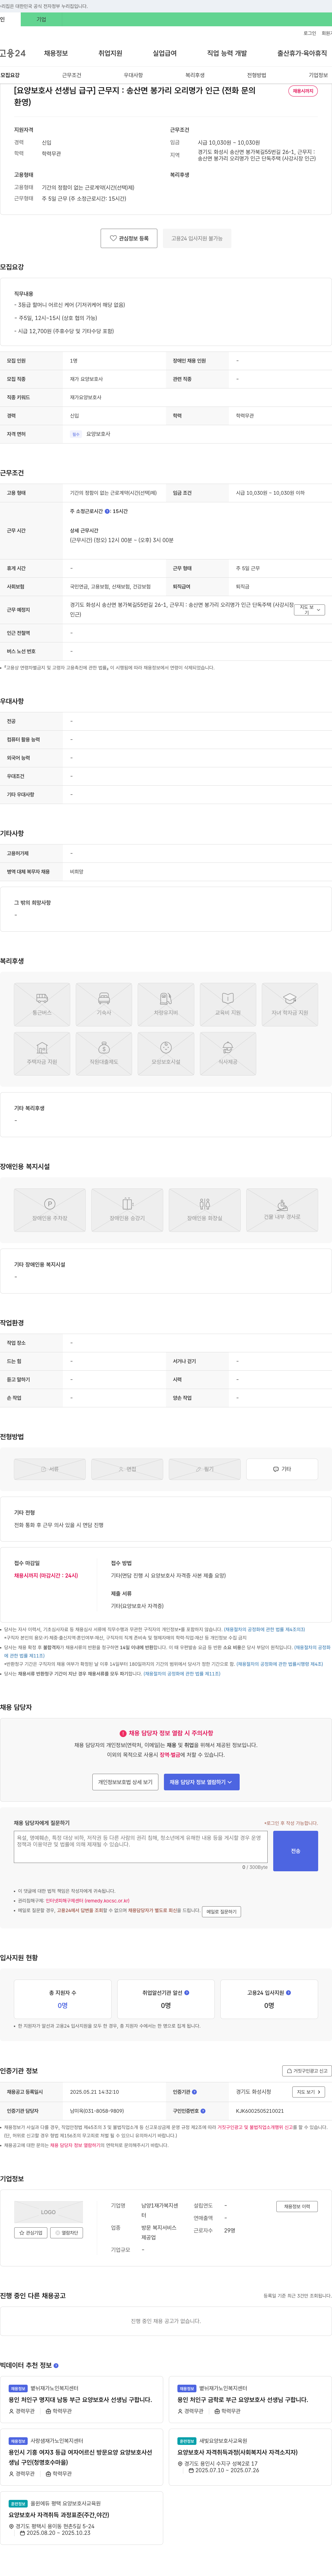The image size is (332, 2576).
Task: Open the 직업 능력 개발 menu
Action: [x=227, y=53]
